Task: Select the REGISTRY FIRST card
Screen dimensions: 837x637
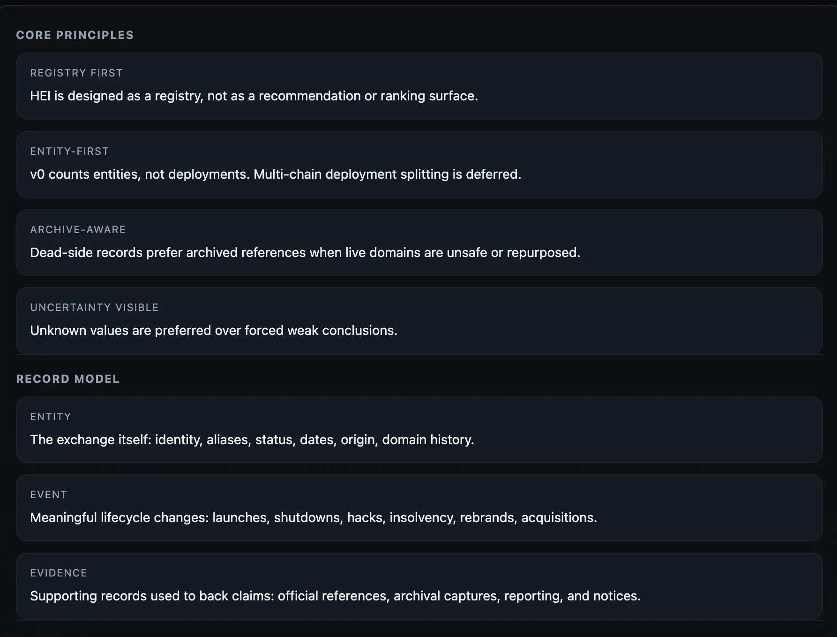Action: click(x=419, y=86)
